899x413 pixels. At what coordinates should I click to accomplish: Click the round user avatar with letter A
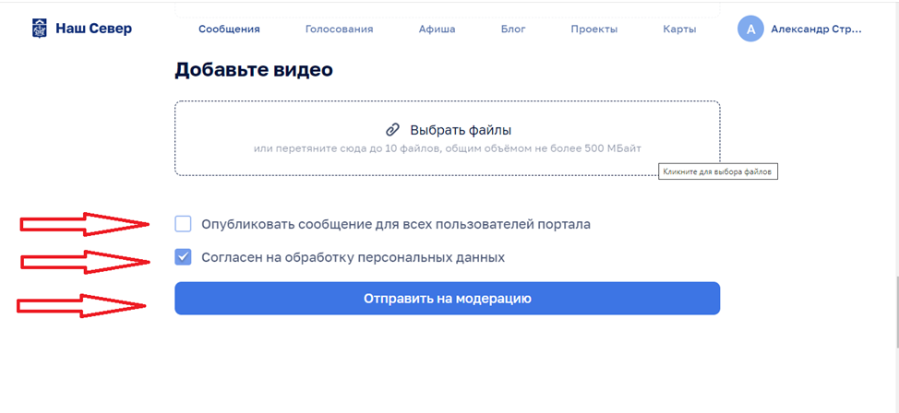pos(750,29)
